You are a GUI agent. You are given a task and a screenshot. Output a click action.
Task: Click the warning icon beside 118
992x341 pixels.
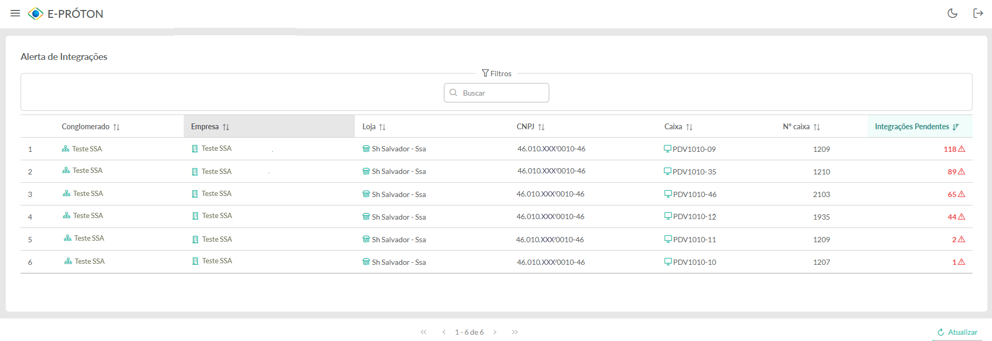961,149
